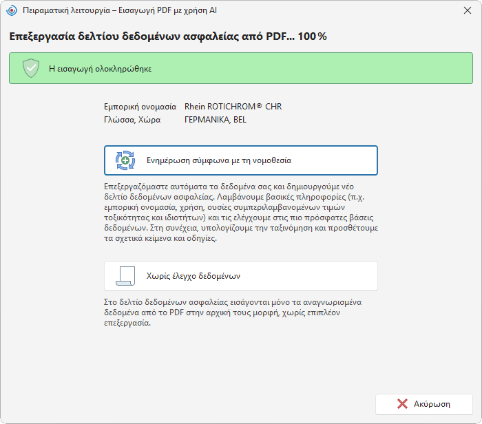Click window title 'Πειραματική λειτουργία – Εισαγωγή PDF'
The width and height of the screenshot is (482, 424).
pyautogui.click(x=120, y=10)
